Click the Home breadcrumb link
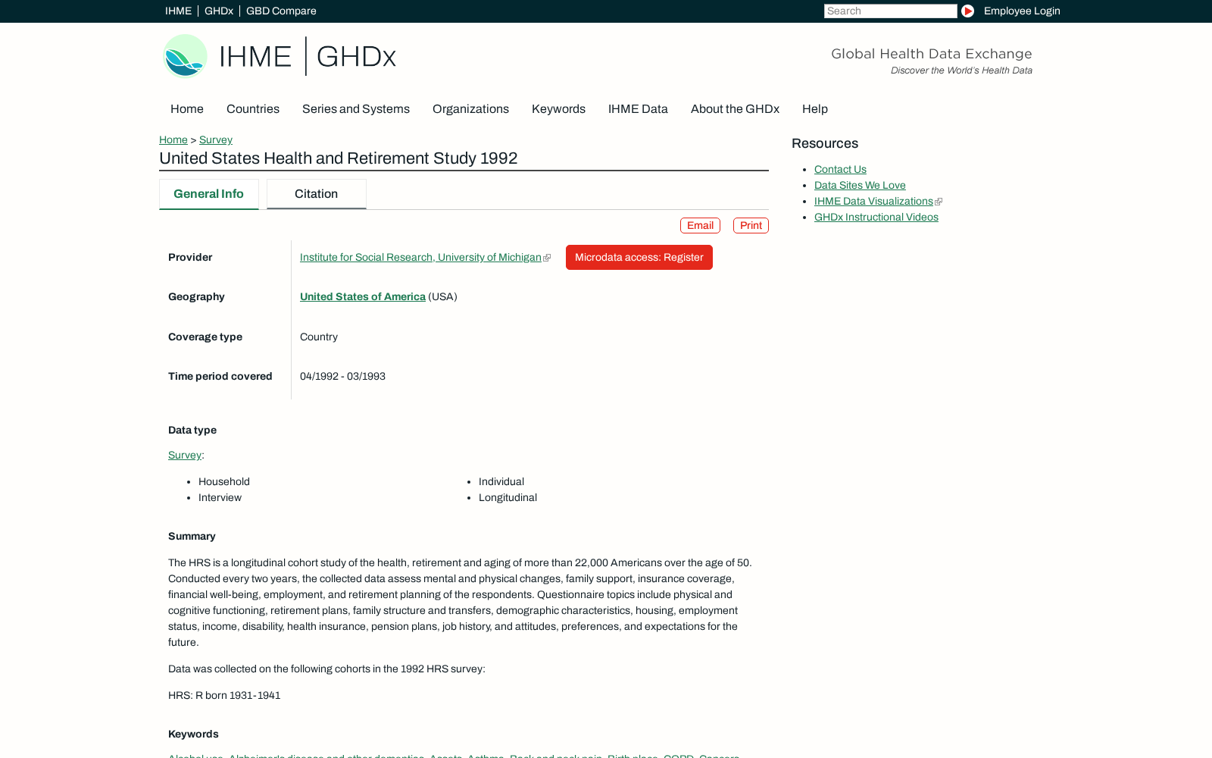Viewport: 1212px width, 758px height. [x=173, y=139]
